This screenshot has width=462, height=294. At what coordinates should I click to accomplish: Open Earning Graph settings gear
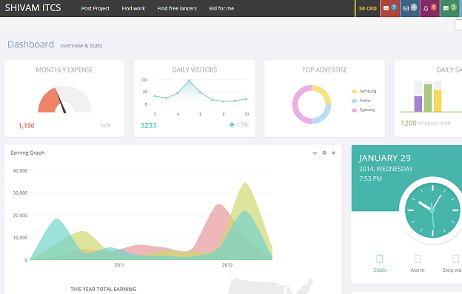click(x=324, y=153)
